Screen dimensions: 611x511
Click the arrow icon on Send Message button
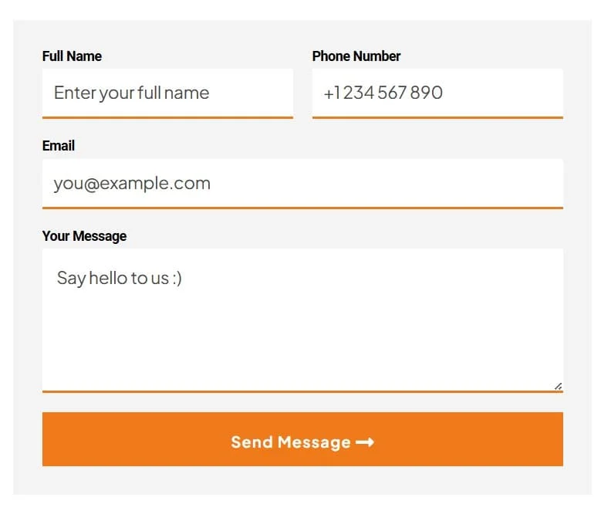tap(365, 442)
